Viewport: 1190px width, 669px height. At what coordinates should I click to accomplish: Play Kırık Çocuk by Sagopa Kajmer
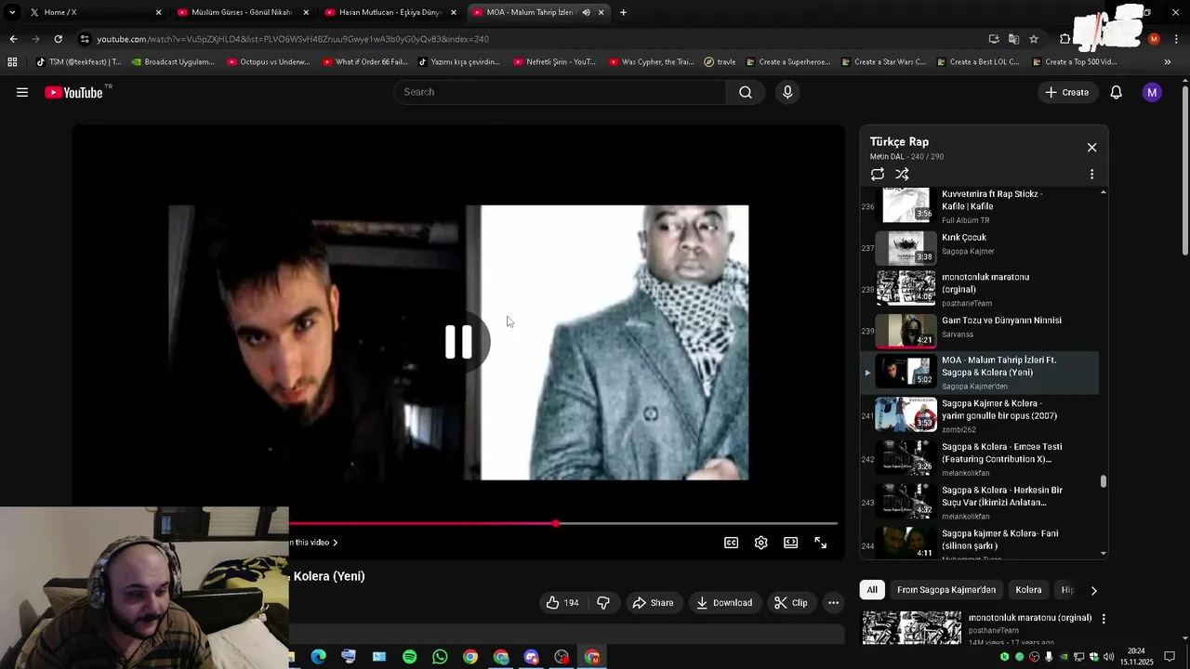pyautogui.click(x=981, y=248)
